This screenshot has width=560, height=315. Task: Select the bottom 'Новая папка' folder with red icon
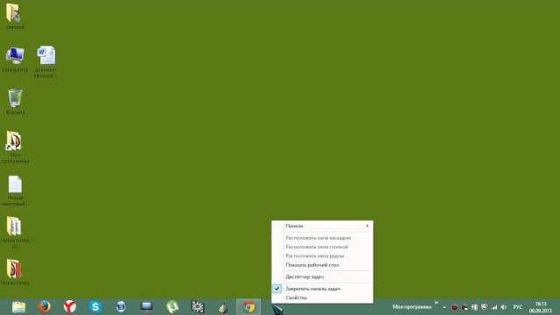pyautogui.click(x=14, y=269)
